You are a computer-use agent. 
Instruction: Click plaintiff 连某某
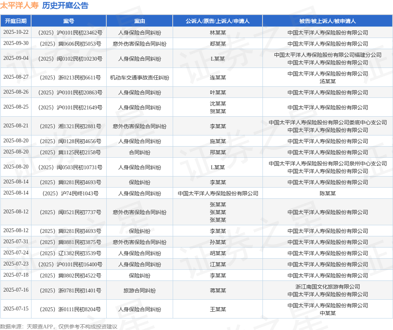[218, 78]
